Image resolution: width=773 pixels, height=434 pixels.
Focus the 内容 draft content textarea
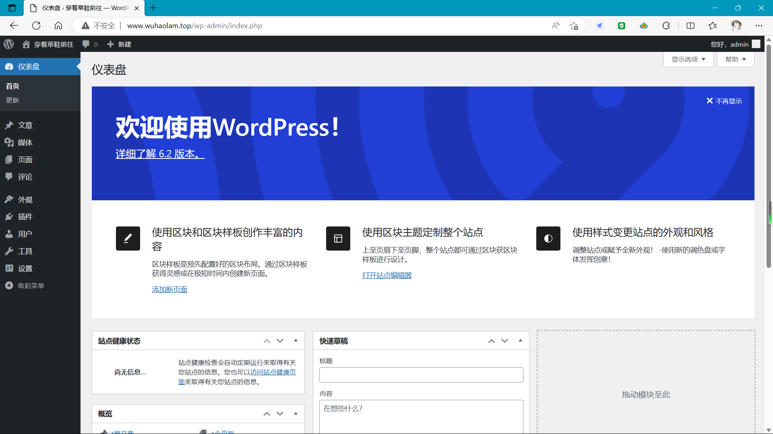pos(421,417)
